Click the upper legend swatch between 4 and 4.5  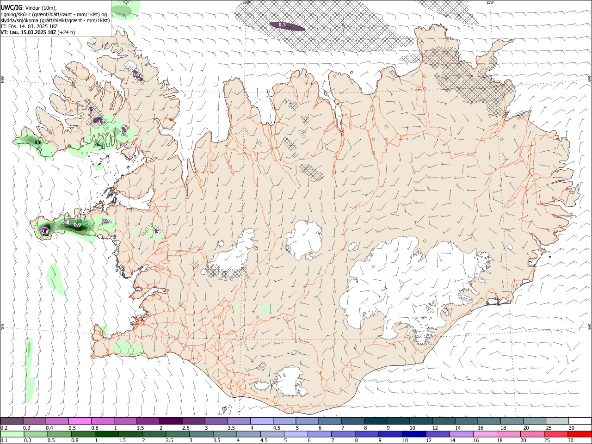[262, 421]
